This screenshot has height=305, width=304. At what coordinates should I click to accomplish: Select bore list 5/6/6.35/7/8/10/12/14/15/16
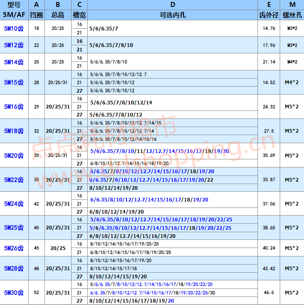(x=123, y=139)
